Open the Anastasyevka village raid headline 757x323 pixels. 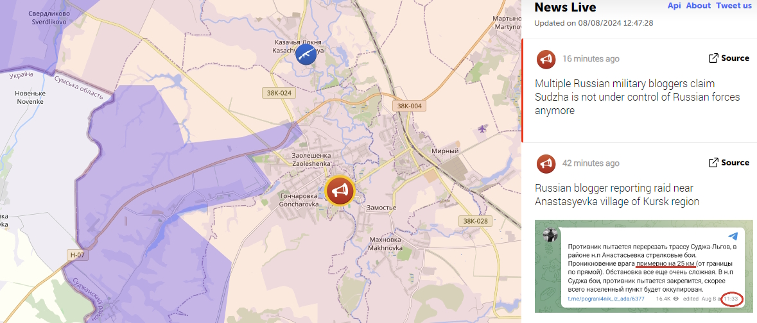click(616, 195)
